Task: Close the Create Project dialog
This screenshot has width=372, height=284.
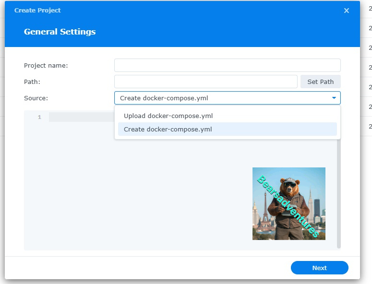Action: coord(347,11)
